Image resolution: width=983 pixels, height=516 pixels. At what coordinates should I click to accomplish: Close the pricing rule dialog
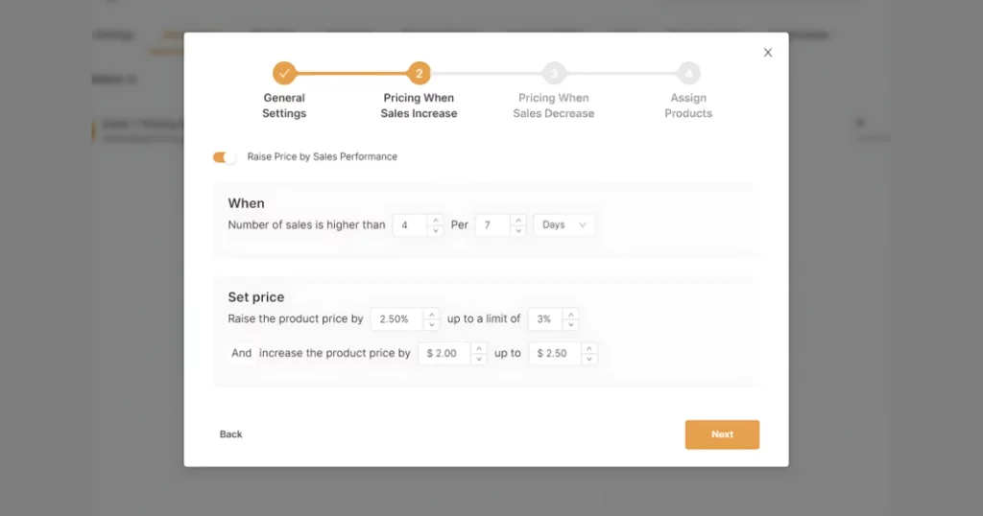pos(767,53)
